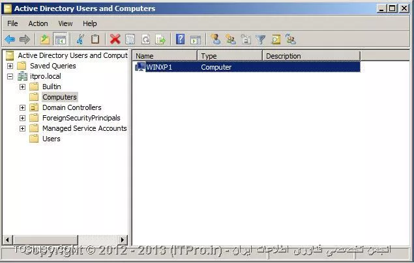
Task: Maximize the Active Directory window
Action: (392, 8)
